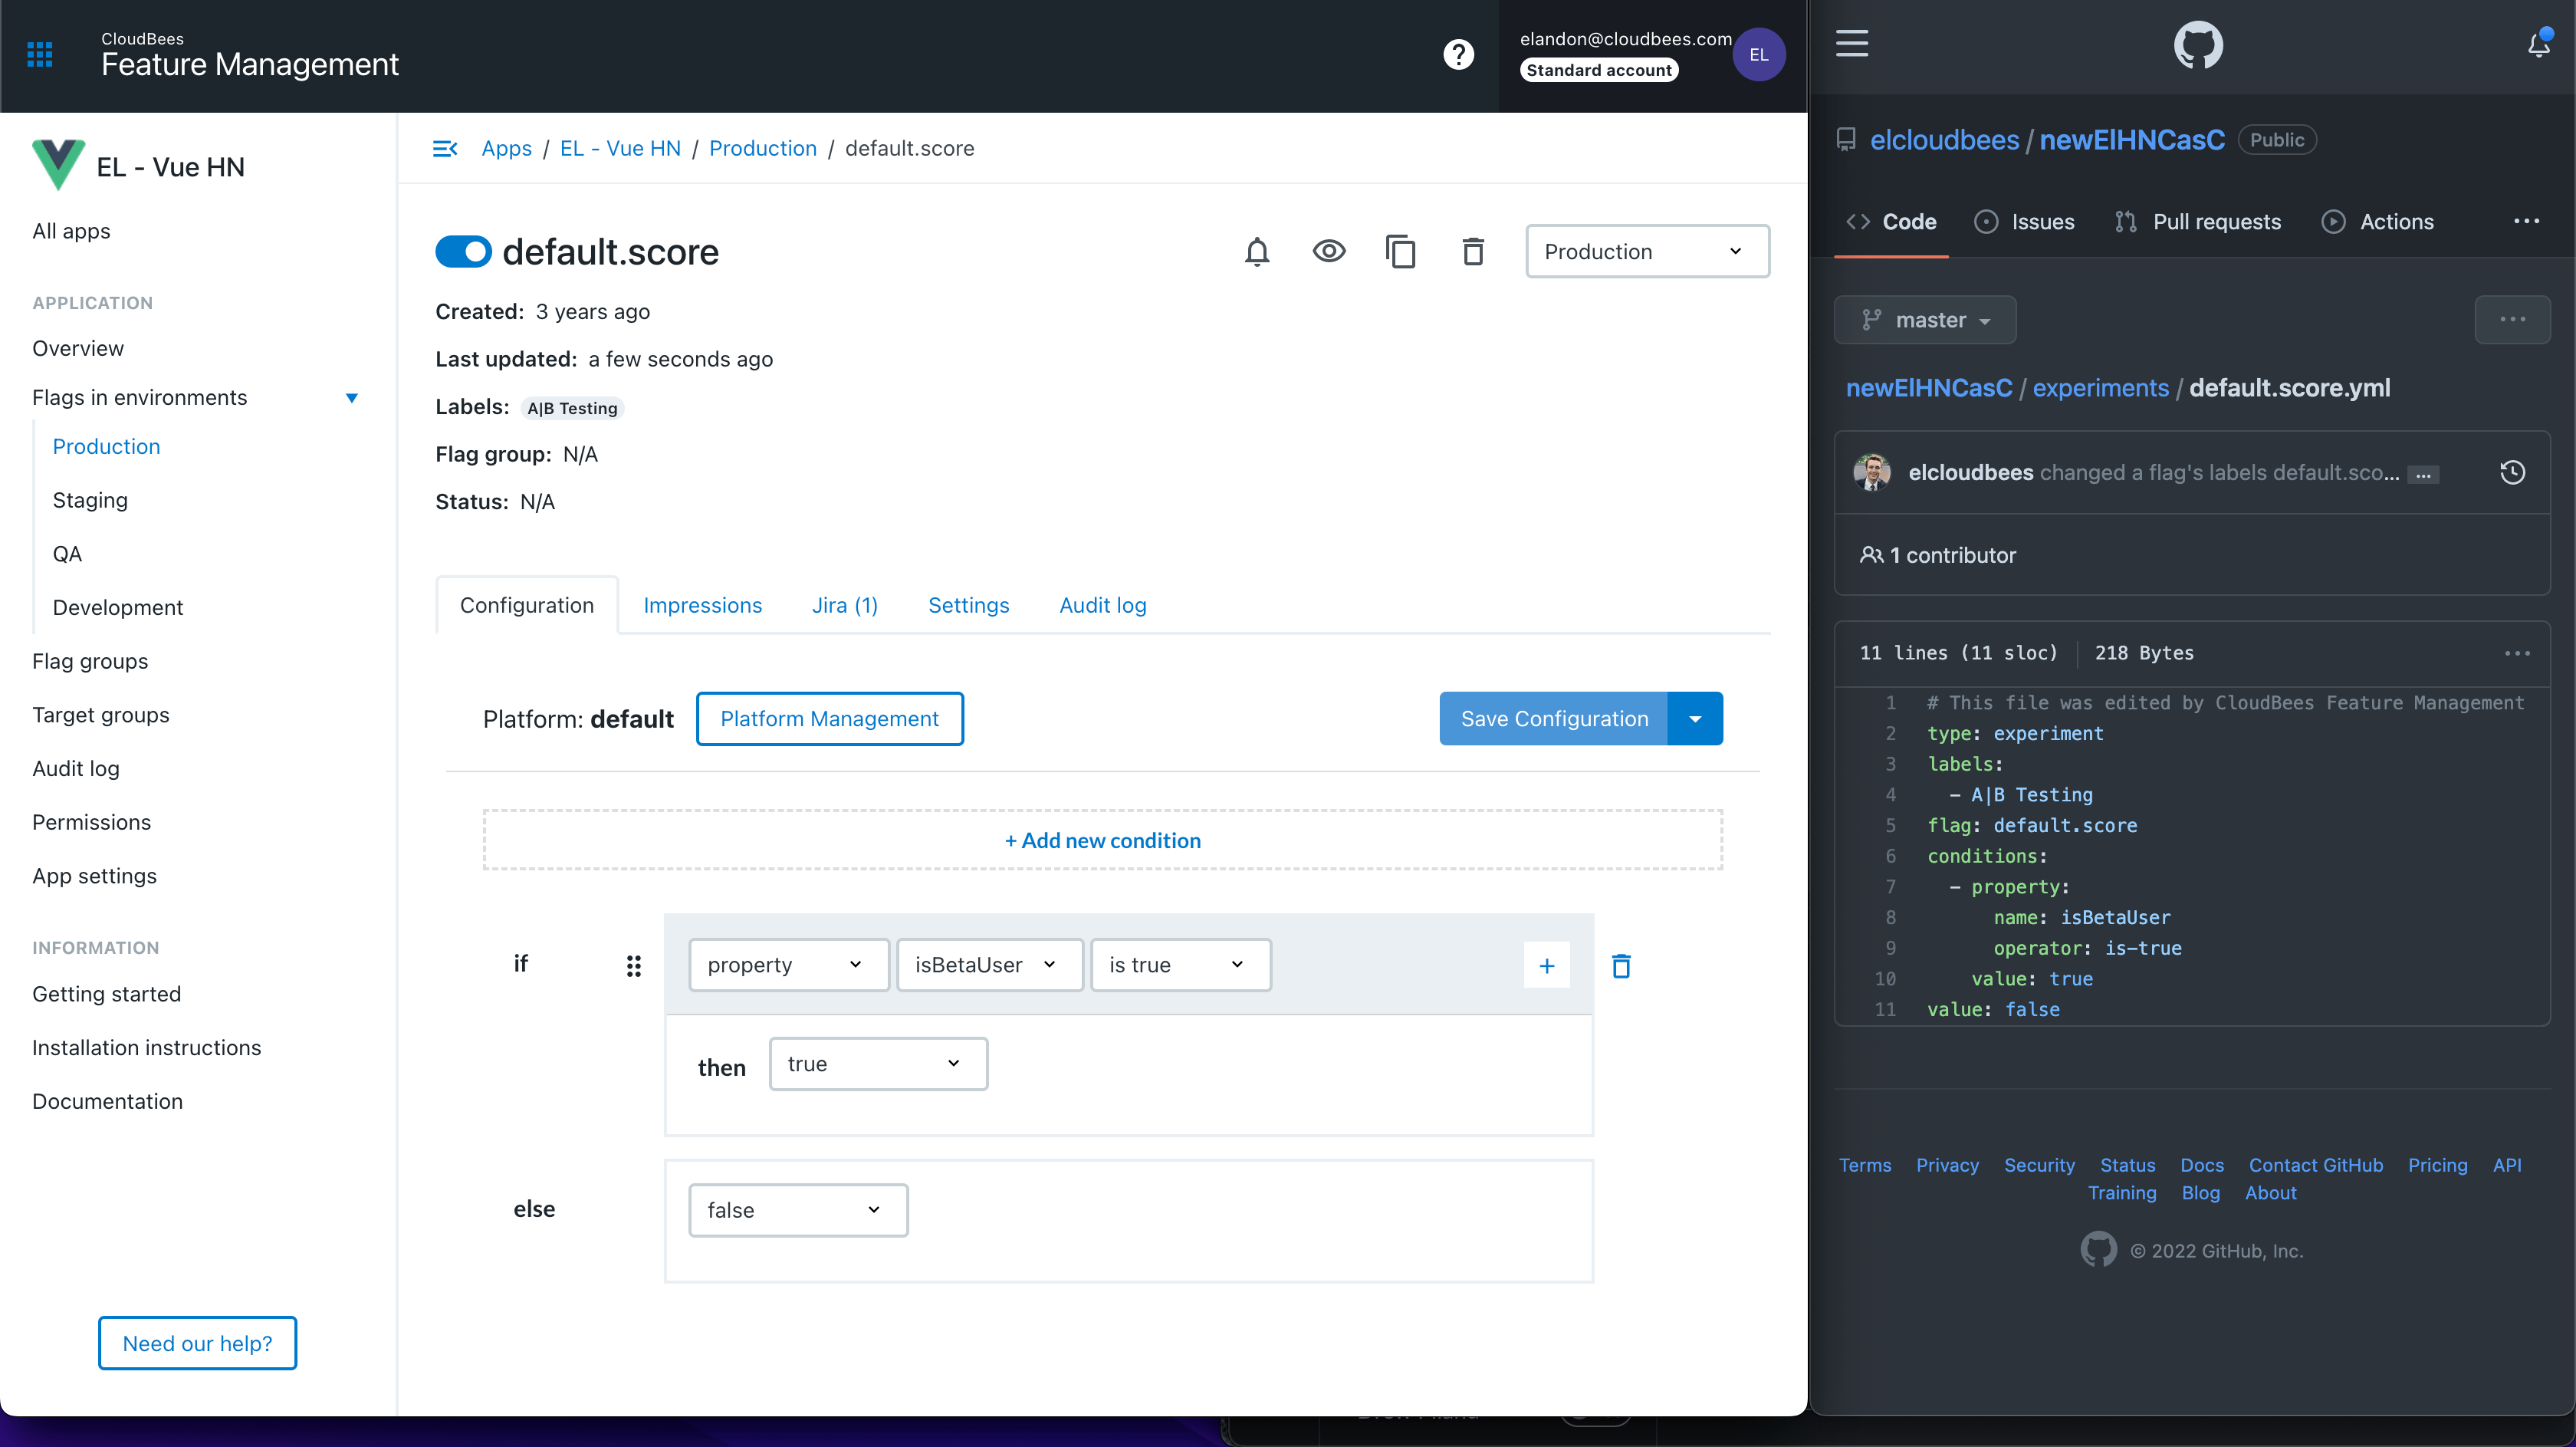Image resolution: width=2576 pixels, height=1447 pixels.
Task: View file commit history on GitHub
Action: [x=2512, y=472]
